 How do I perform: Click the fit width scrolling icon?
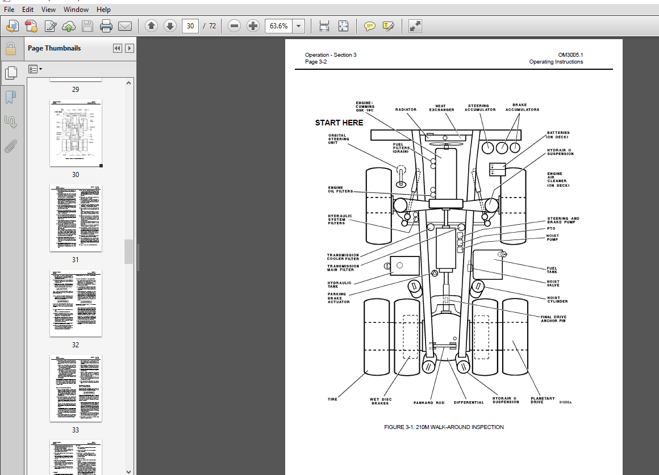pos(324,26)
